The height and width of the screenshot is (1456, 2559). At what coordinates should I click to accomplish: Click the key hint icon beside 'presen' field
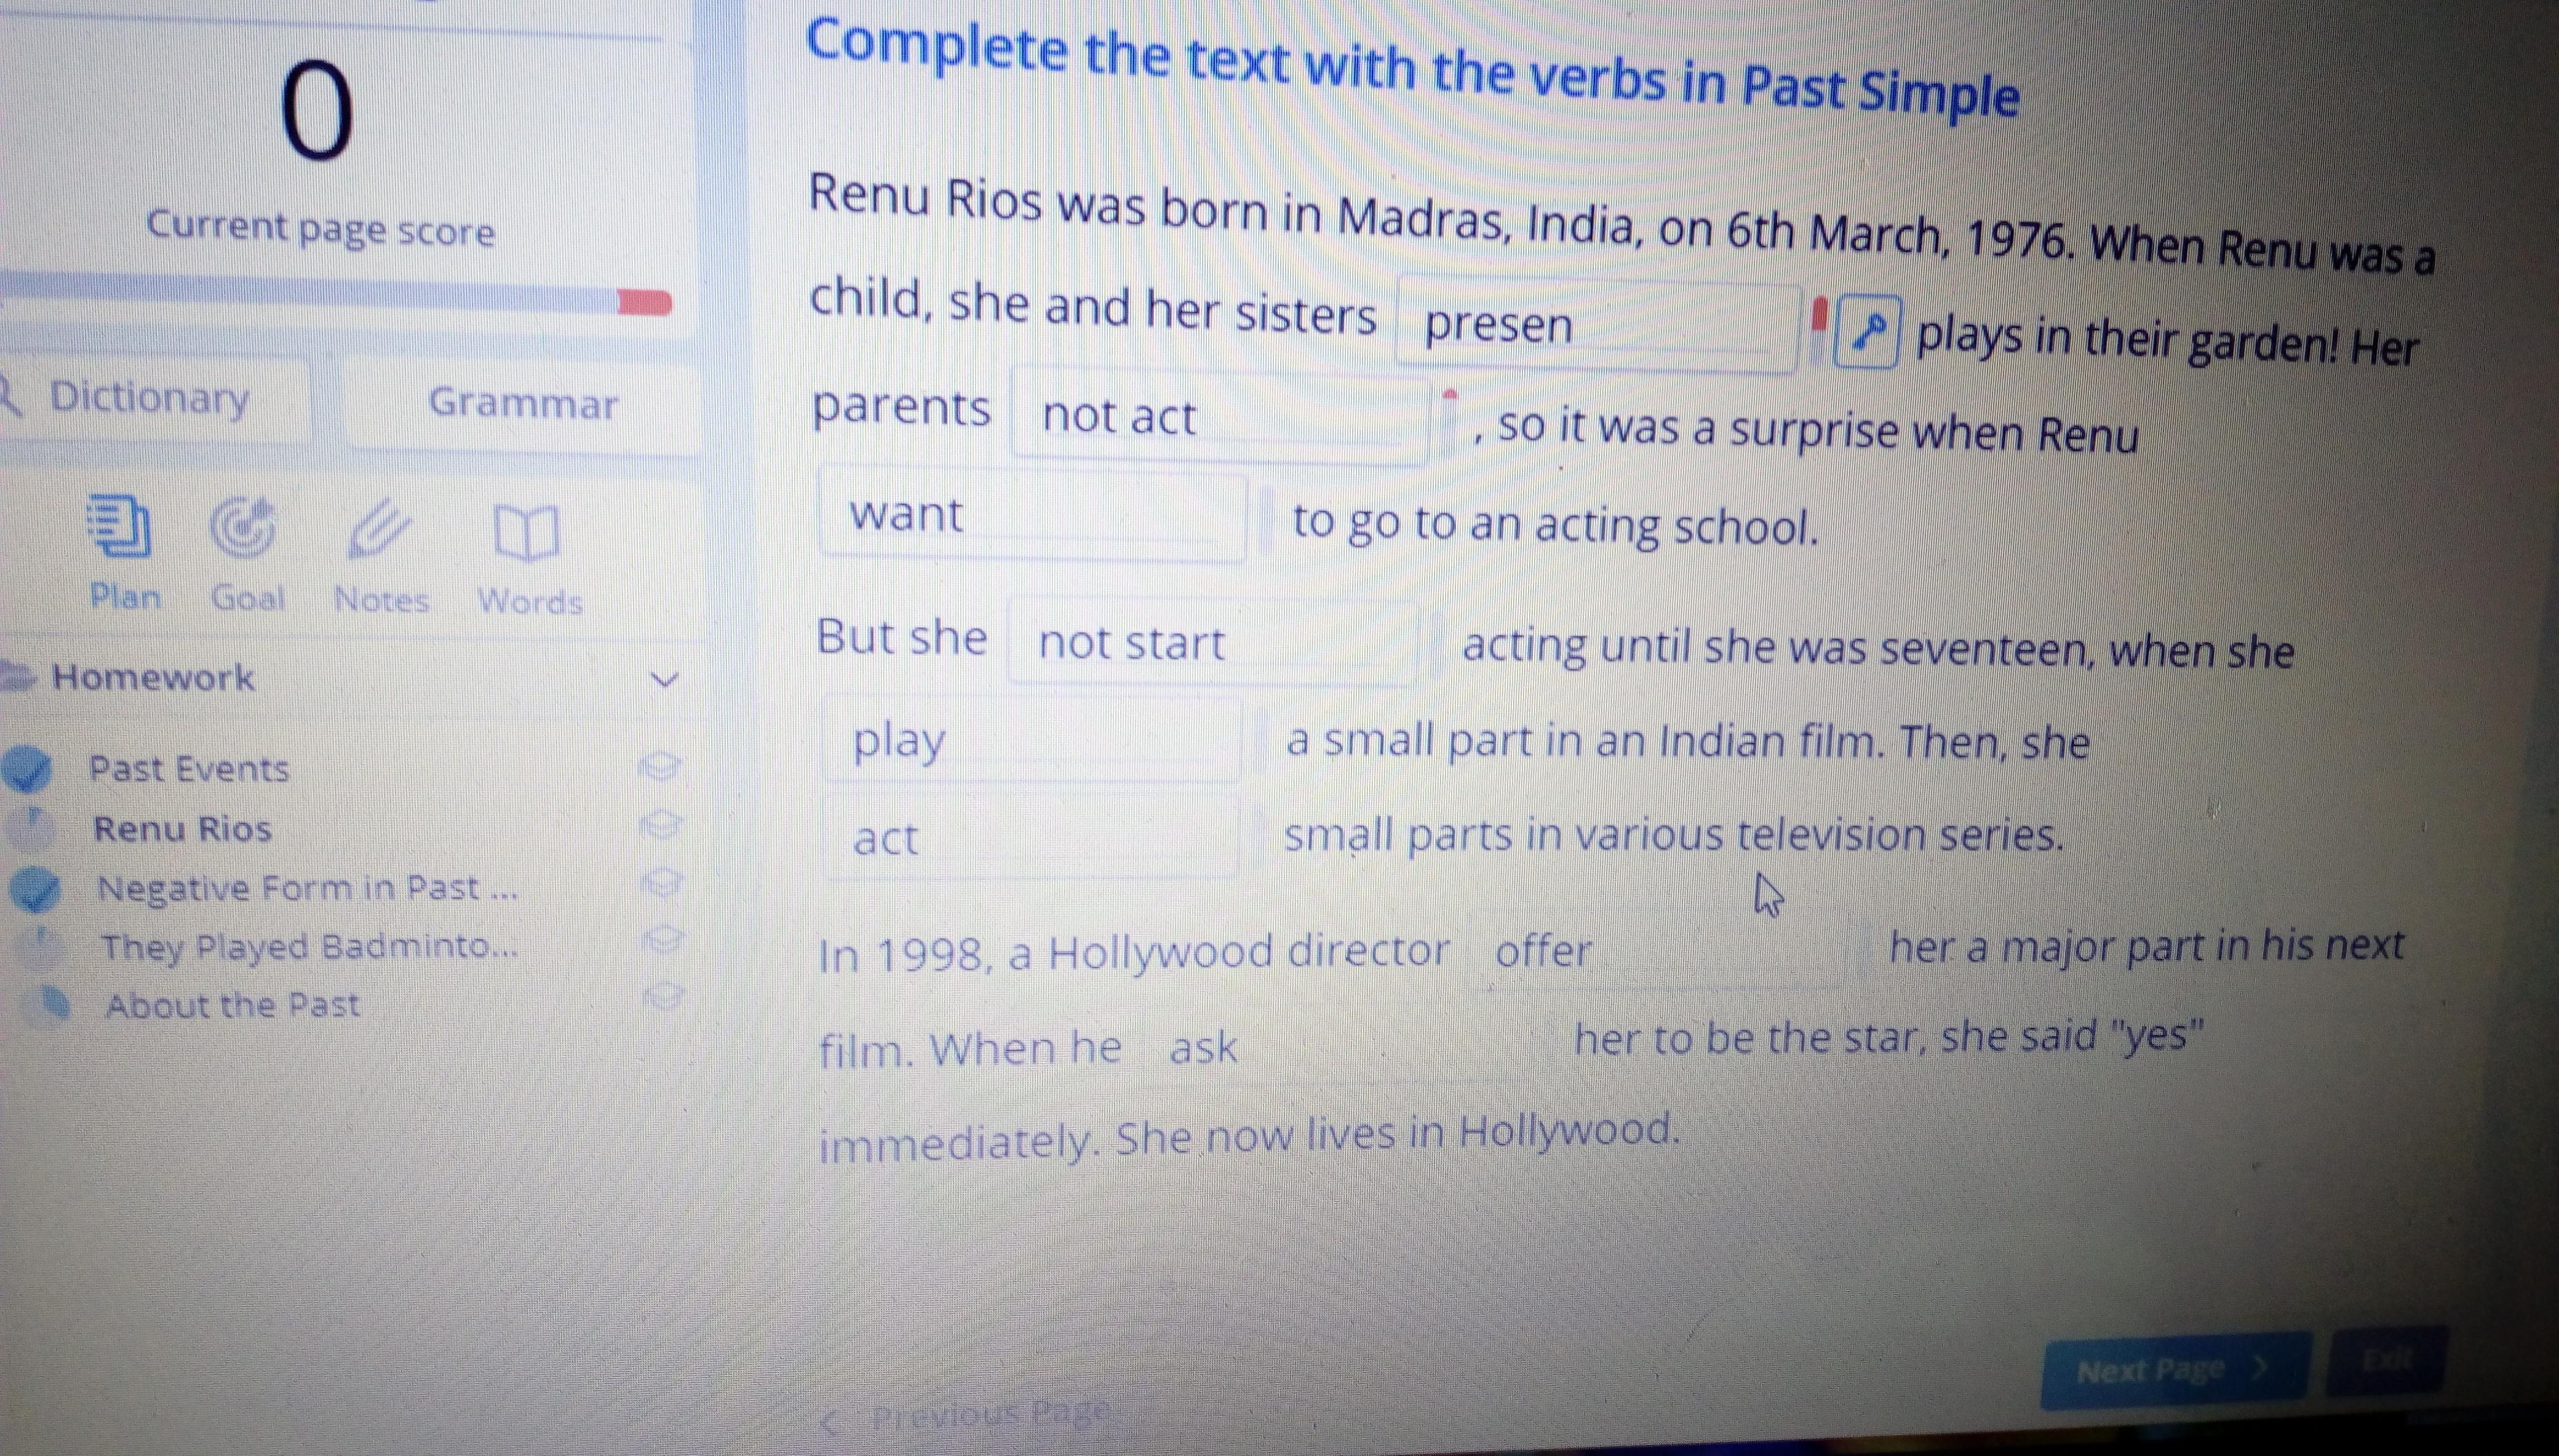(1867, 333)
